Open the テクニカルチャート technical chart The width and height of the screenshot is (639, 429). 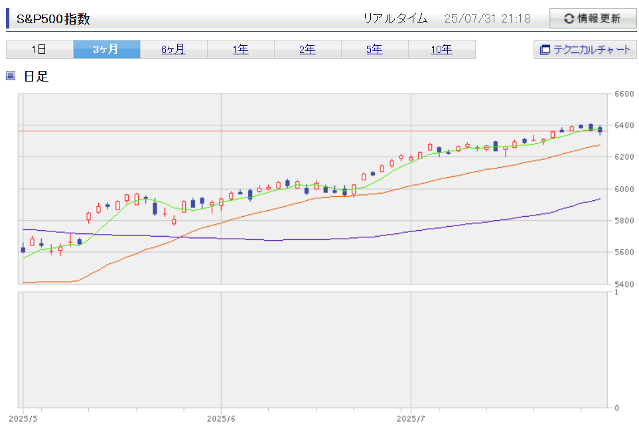[x=585, y=50]
